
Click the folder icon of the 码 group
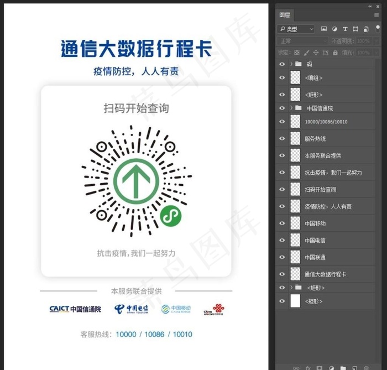click(299, 64)
